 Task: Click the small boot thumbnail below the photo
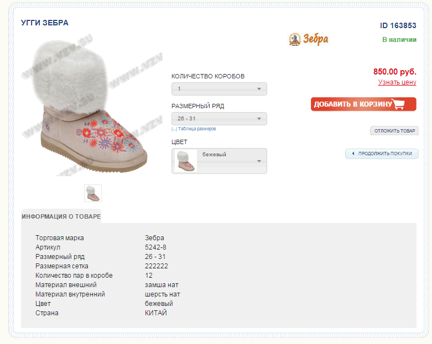(93, 193)
